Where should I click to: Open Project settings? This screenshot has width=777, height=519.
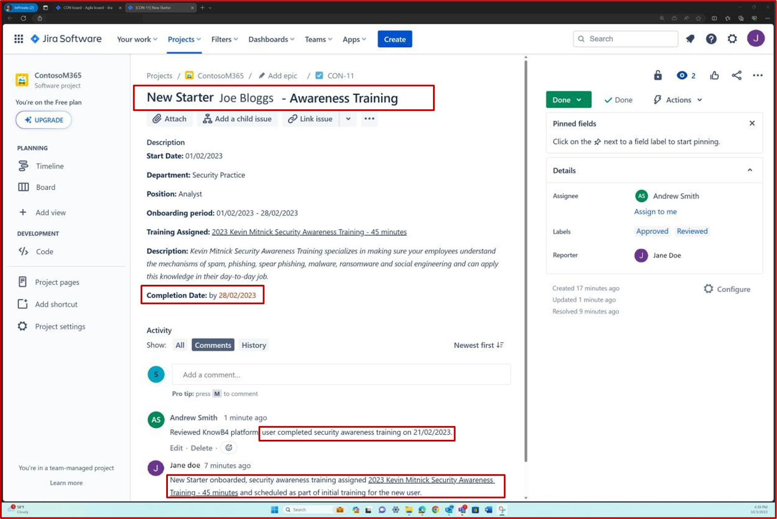(60, 326)
